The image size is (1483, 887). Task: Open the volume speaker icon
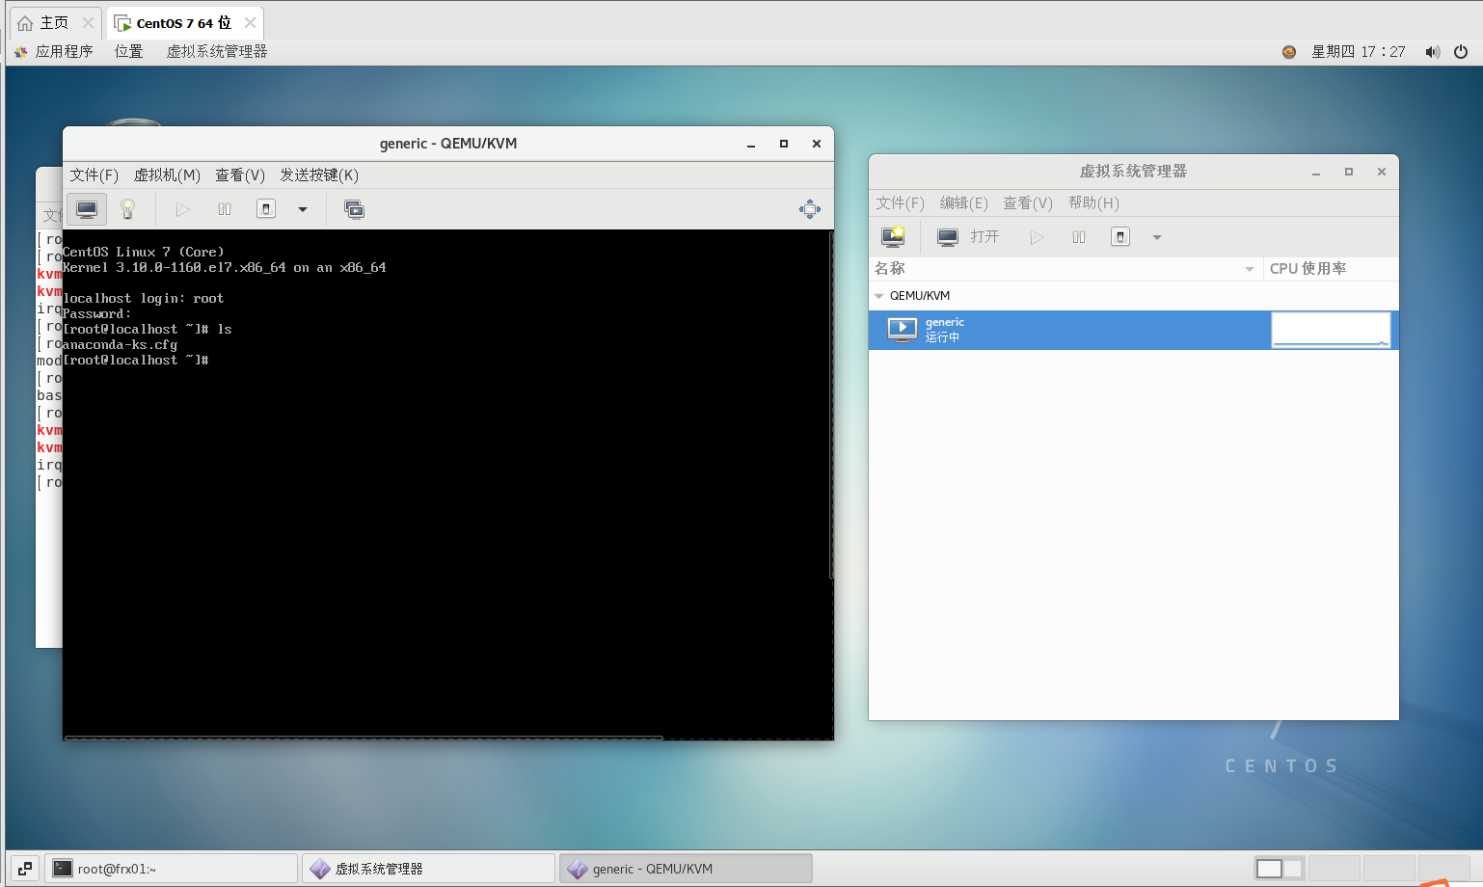pyautogui.click(x=1432, y=52)
